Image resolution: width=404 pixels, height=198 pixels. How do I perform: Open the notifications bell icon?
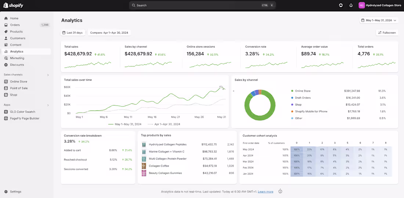(x=351, y=5)
